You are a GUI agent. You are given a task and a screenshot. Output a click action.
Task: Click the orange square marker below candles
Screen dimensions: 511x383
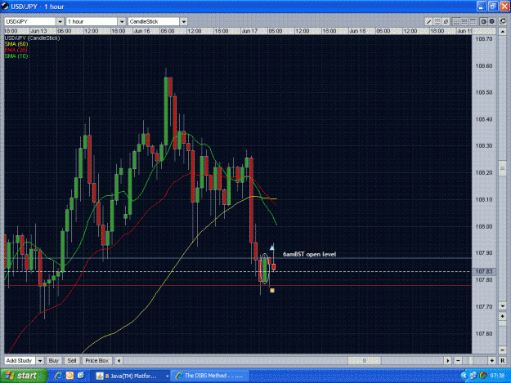272,290
